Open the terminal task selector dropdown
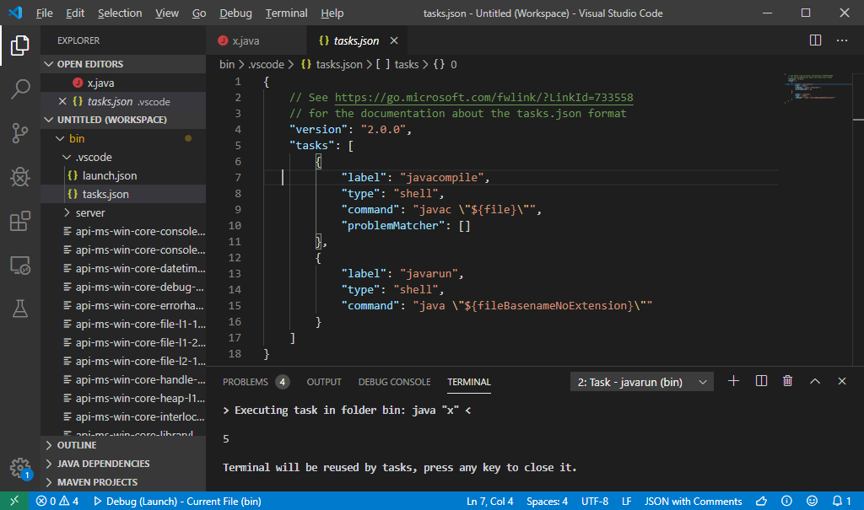 641,382
